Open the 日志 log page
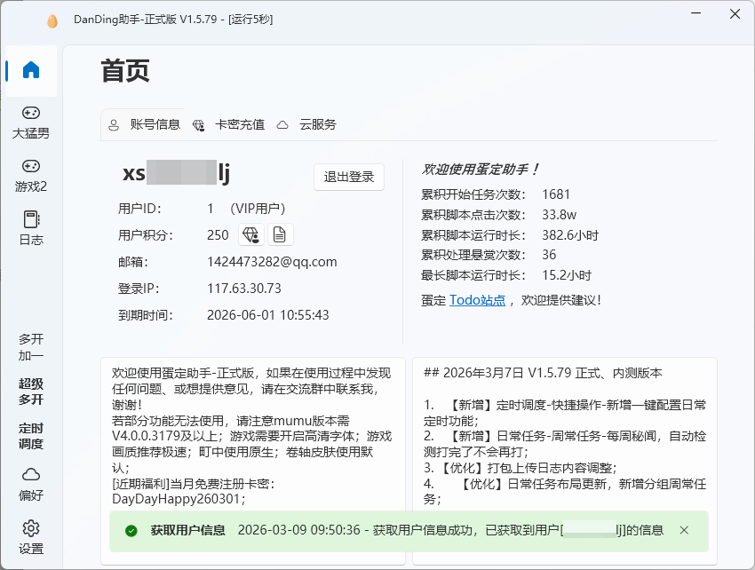Viewport: 755px width, 570px height. pos(31,228)
